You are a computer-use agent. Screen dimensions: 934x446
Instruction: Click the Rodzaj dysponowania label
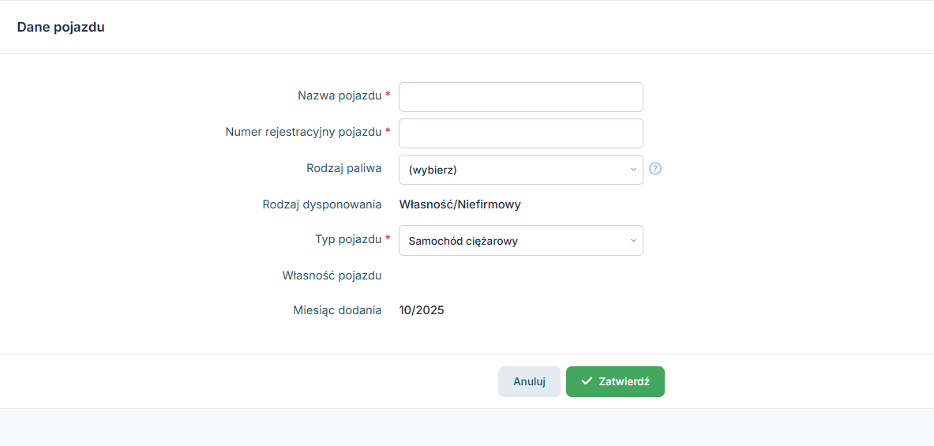tap(322, 204)
